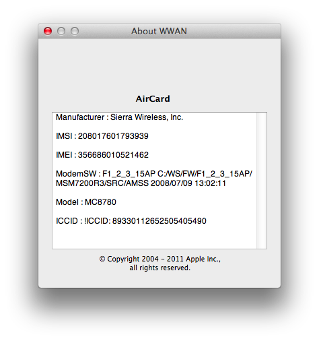Viewport: 319px width, 341px height.
Task: Click empty space below ICCID in text area
Action: [154, 237]
